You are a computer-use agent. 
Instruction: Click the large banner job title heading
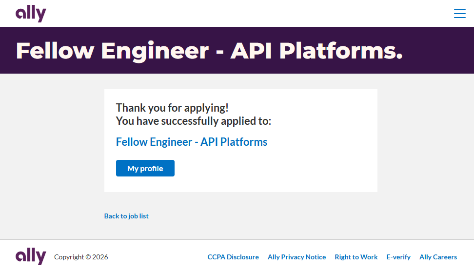(x=209, y=51)
